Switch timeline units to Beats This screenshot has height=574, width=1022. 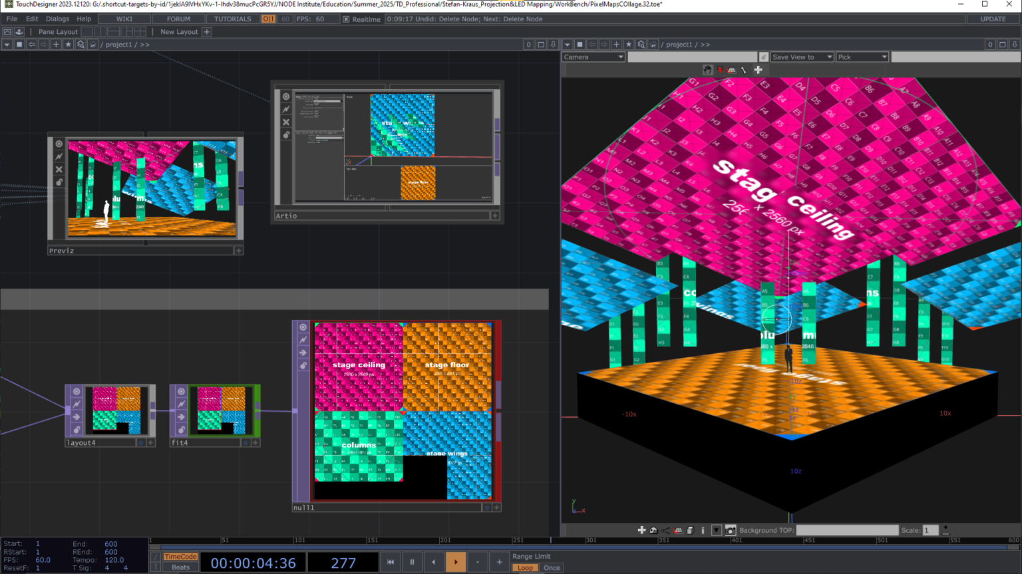tap(180, 567)
